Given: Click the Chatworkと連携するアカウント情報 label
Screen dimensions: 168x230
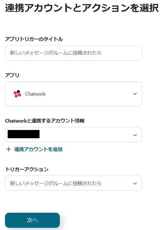Looking at the screenshot, I should (44, 120).
